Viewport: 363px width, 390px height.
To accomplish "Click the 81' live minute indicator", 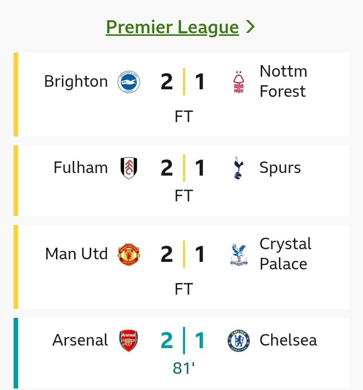I will point(184,369).
